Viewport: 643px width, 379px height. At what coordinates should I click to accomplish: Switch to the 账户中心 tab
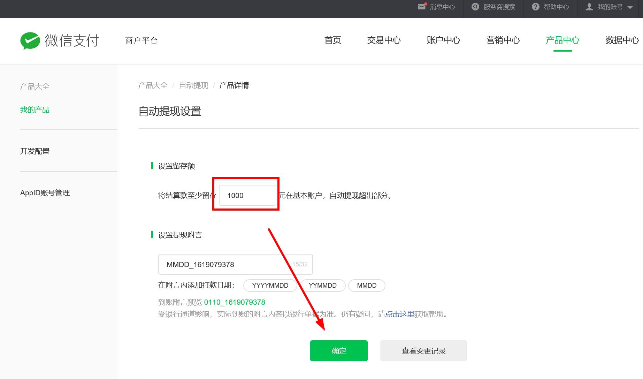pos(443,40)
